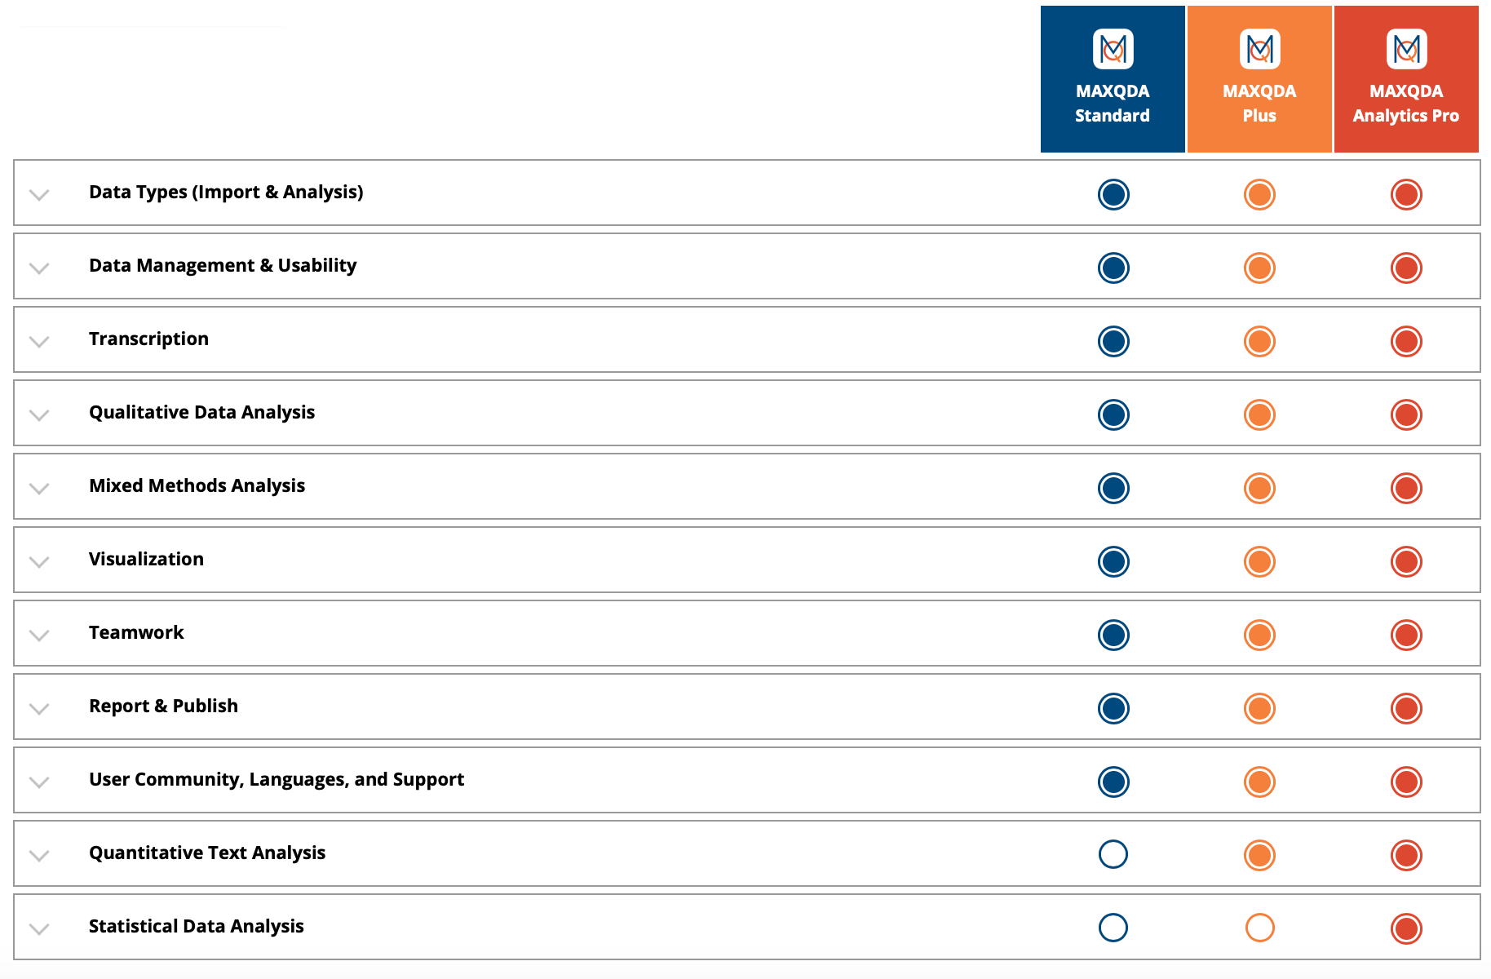Expand Data Types (Import & Analysis) chevron
Viewport: 1491px width, 979px height.
[x=39, y=194]
